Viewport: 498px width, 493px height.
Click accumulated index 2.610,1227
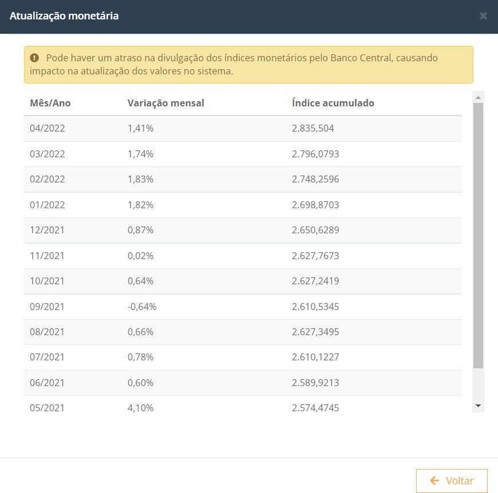(x=315, y=357)
